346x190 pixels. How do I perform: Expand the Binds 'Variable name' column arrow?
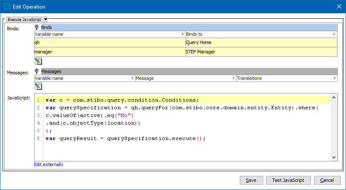[x=182, y=34]
